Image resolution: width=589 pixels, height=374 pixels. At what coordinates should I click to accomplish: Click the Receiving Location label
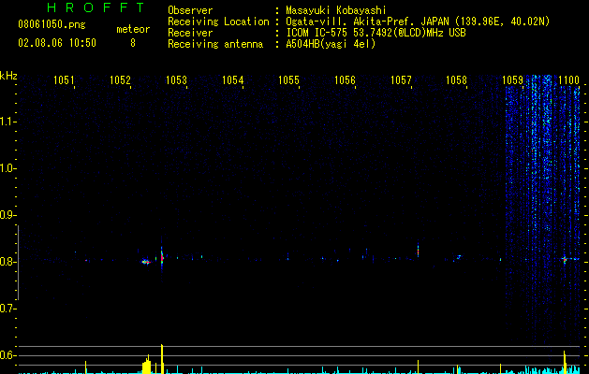218,22
